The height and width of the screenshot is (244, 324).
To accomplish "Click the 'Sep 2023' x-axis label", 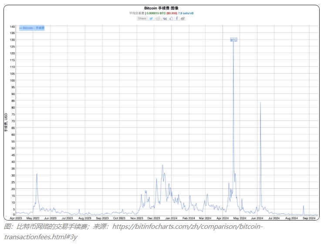I will 102,218.
